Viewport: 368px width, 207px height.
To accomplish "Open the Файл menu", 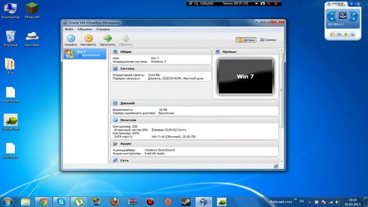I will (x=69, y=29).
